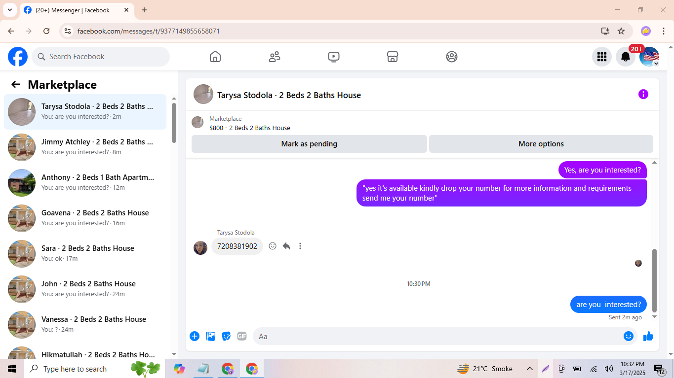
Task: Send a thumbs-up like
Action: pos(648,336)
